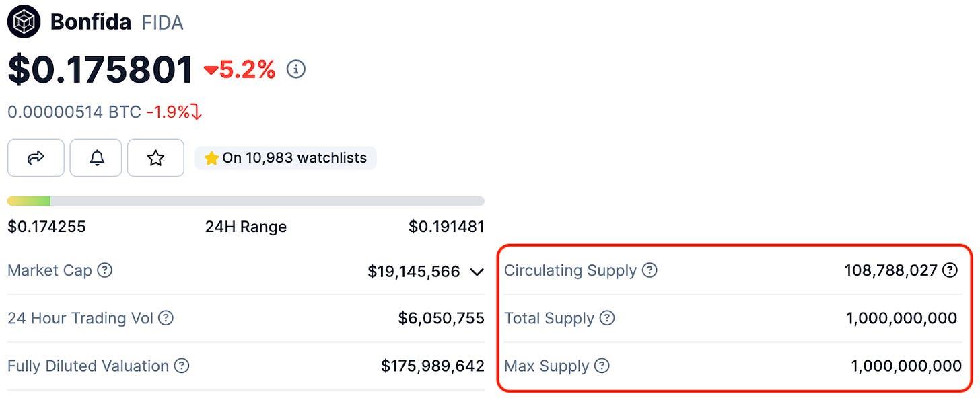Expand the Market Cap chevron dropdown
The height and width of the screenshot is (402, 980).
pyautogui.click(x=477, y=272)
